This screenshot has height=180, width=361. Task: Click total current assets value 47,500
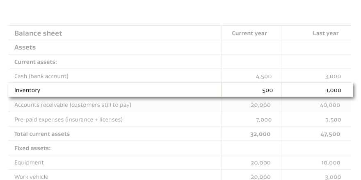[x=330, y=134]
